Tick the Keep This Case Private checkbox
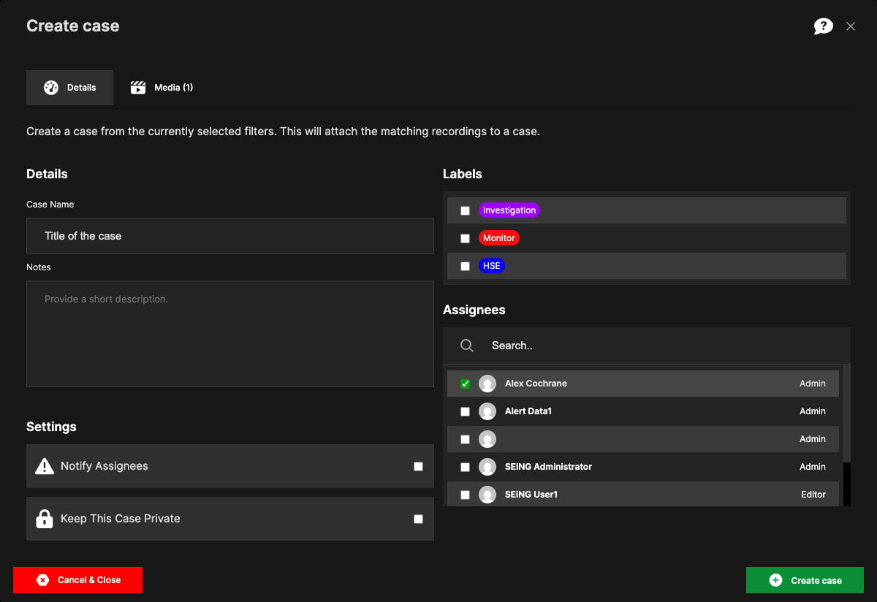The image size is (877, 602). click(x=418, y=519)
